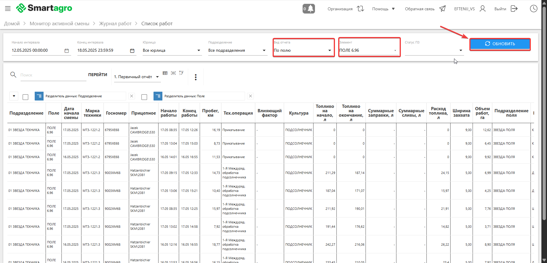Open the Помощь menu

click(x=383, y=9)
